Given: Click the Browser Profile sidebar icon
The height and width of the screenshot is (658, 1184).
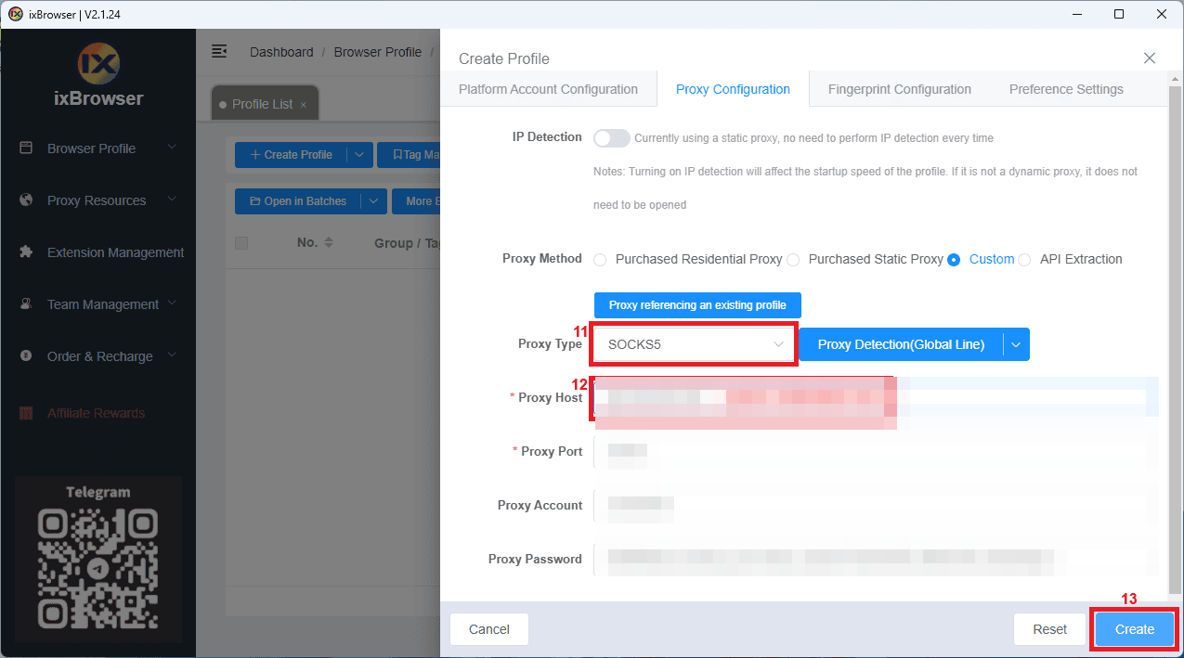Looking at the screenshot, I should (x=26, y=148).
